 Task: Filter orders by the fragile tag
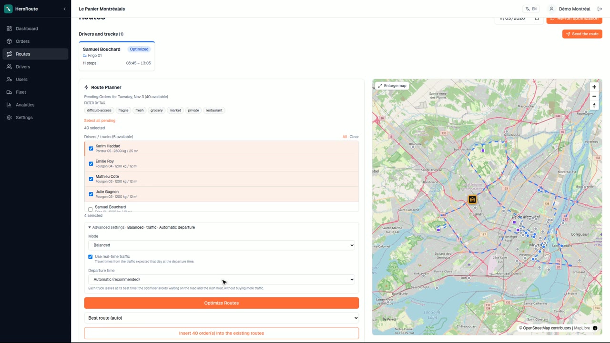pyautogui.click(x=123, y=111)
